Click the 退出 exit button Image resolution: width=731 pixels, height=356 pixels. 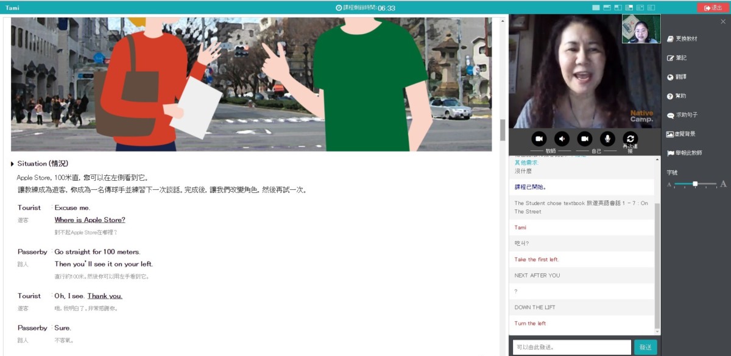coord(713,7)
